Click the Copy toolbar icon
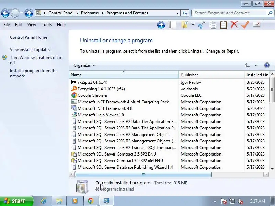Screen dimensions: 275x206 click(x=212, y=25)
